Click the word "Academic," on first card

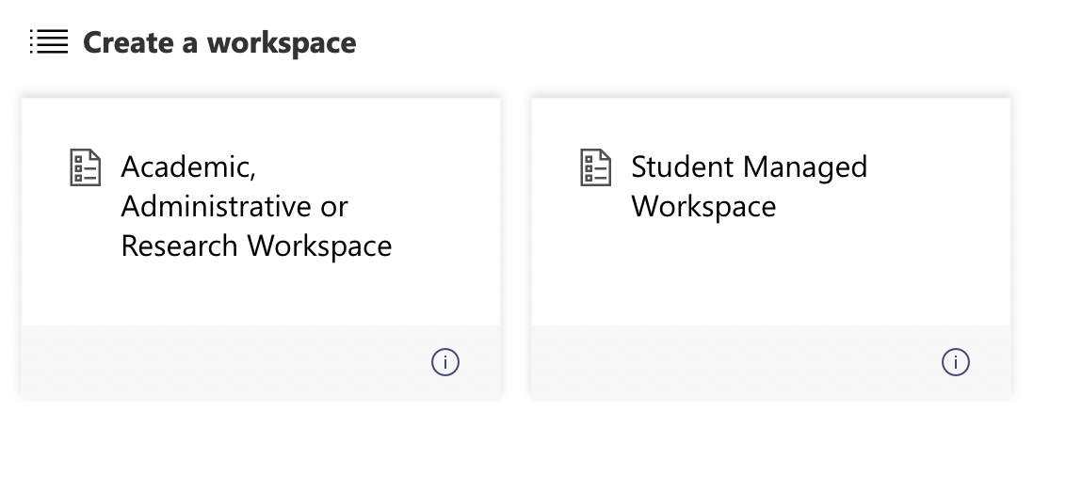(x=188, y=166)
